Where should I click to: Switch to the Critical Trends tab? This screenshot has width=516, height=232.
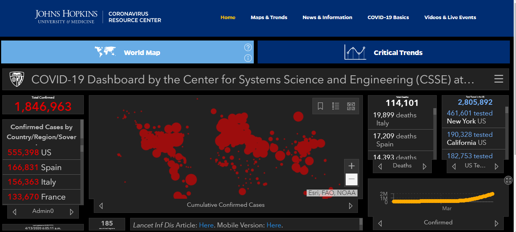pos(384,52)
